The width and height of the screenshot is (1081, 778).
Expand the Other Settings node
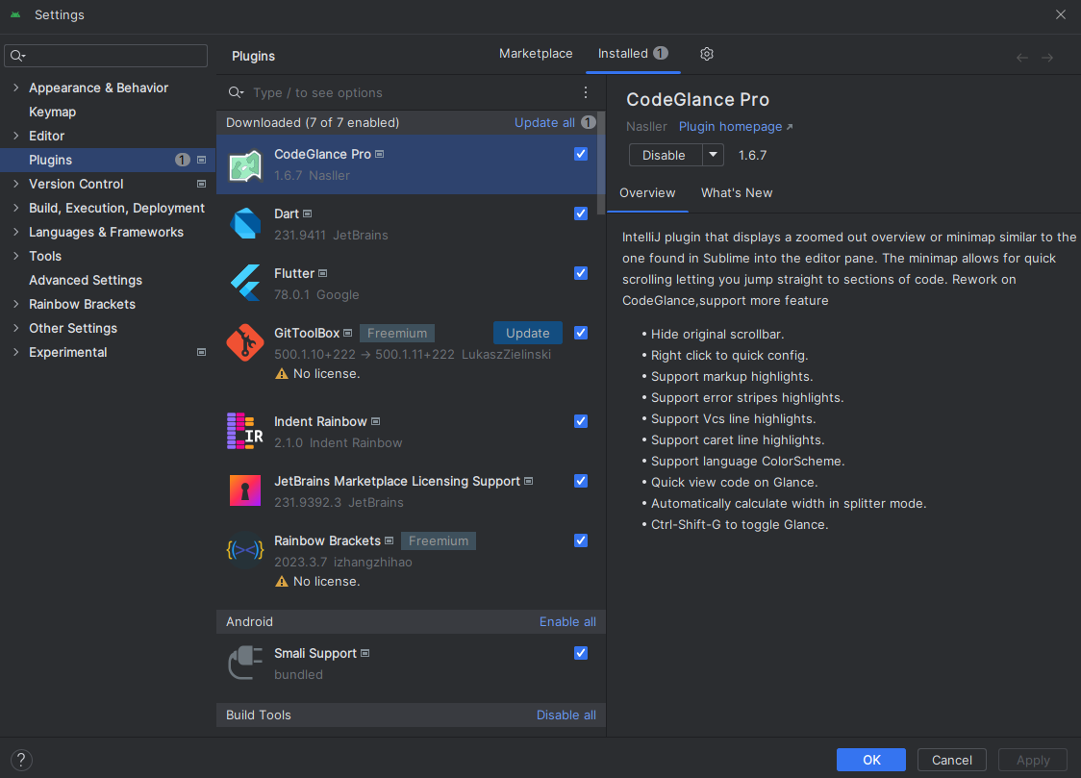pos(15,328)
